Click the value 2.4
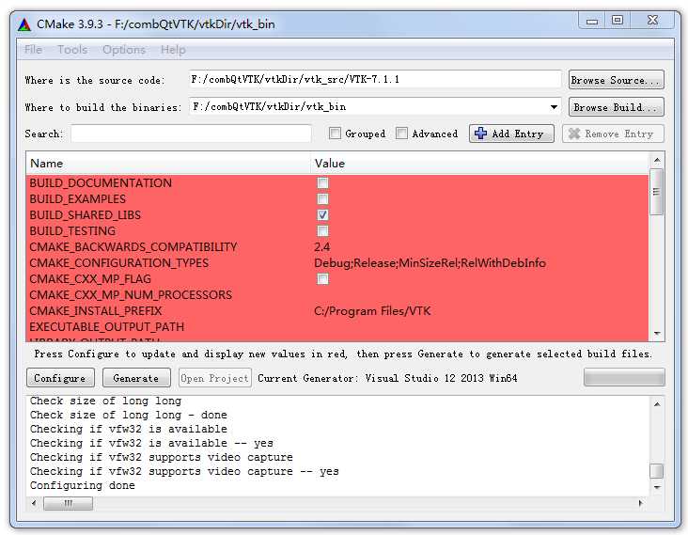Screen dimensions: 688x535 (322, 247)
